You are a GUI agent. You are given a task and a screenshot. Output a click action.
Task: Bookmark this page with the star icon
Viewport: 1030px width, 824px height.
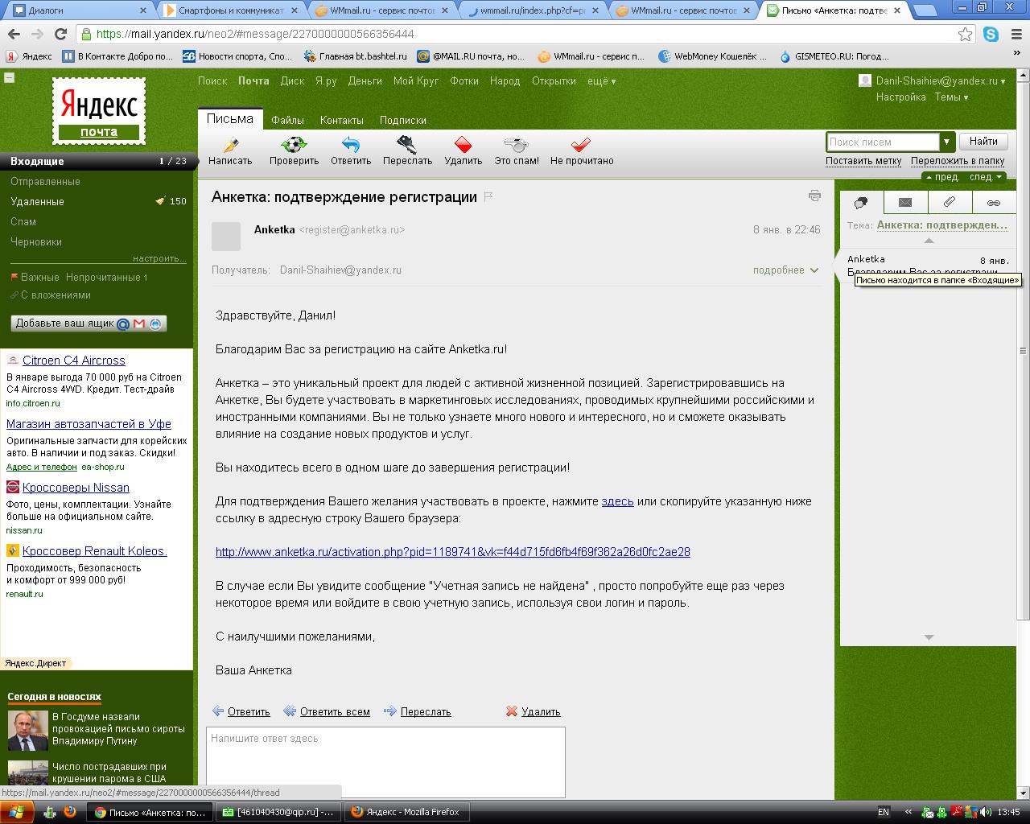coord(965,34)
